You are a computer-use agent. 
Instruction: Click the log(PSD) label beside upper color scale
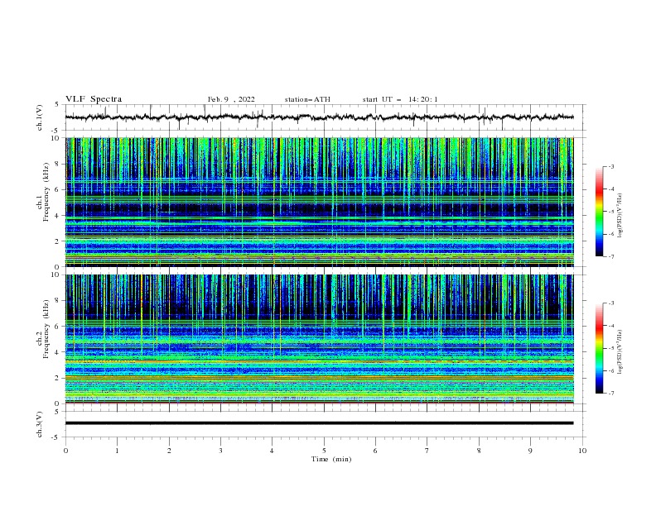pyautogui.click(x=620, y=216)
